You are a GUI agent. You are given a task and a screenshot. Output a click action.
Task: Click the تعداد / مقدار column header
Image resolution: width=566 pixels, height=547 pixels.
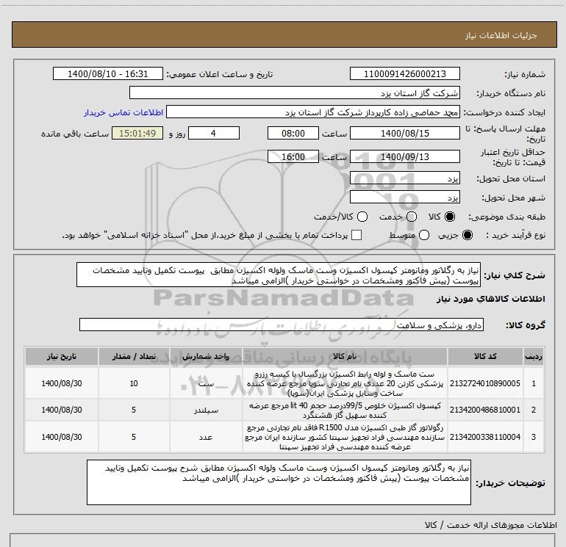point(134,356)
